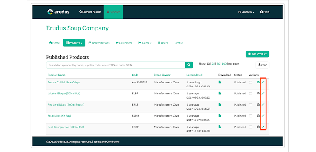This screenshot has height=152, width=316.
Task: Go to the Accreditations tab
Action: tap(99, 43)
